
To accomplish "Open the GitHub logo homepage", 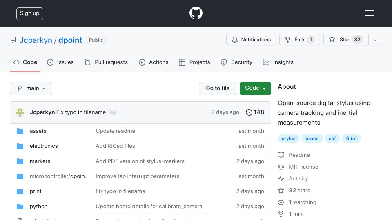I will [196, 13].
